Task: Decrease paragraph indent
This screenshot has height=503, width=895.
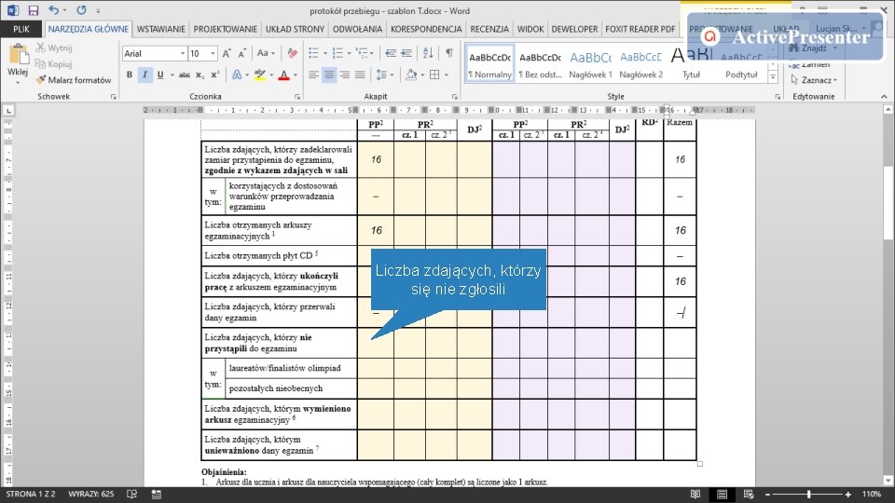Action: pyautogui.click(x=391, y=54)
